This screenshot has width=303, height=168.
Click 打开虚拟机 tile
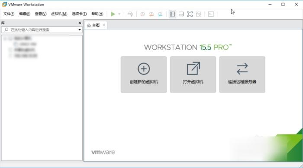(x=193, y=75)
